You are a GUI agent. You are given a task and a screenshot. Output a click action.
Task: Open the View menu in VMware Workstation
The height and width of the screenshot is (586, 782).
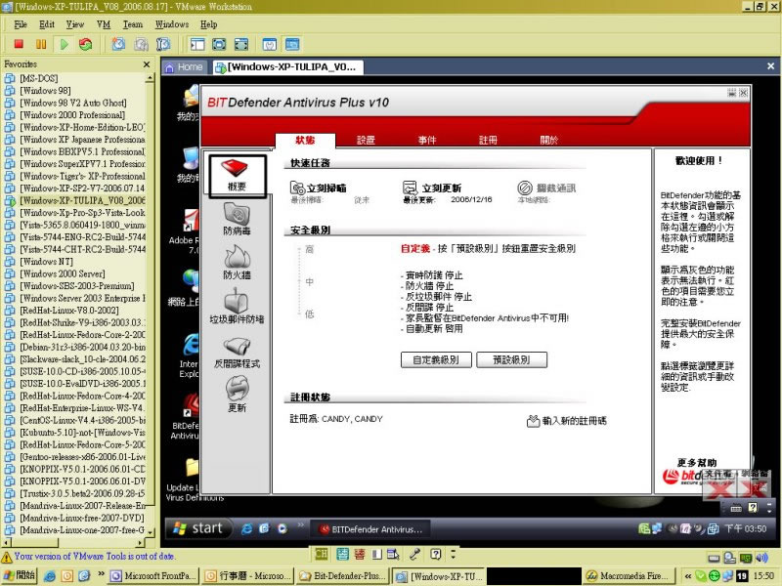click(x=75, y=23)
